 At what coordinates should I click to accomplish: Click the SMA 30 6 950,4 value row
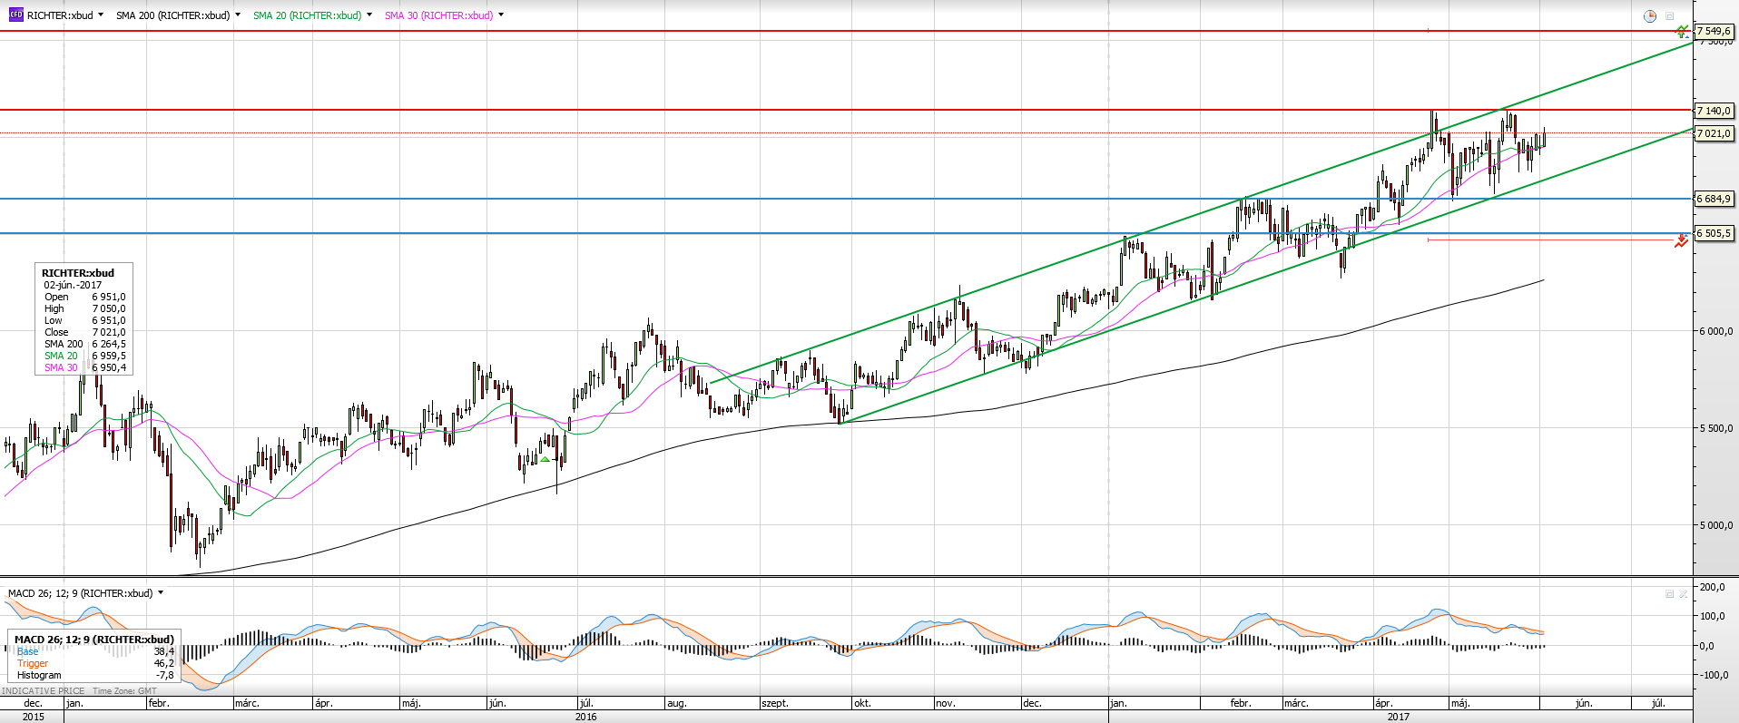[x=85, y=367]
